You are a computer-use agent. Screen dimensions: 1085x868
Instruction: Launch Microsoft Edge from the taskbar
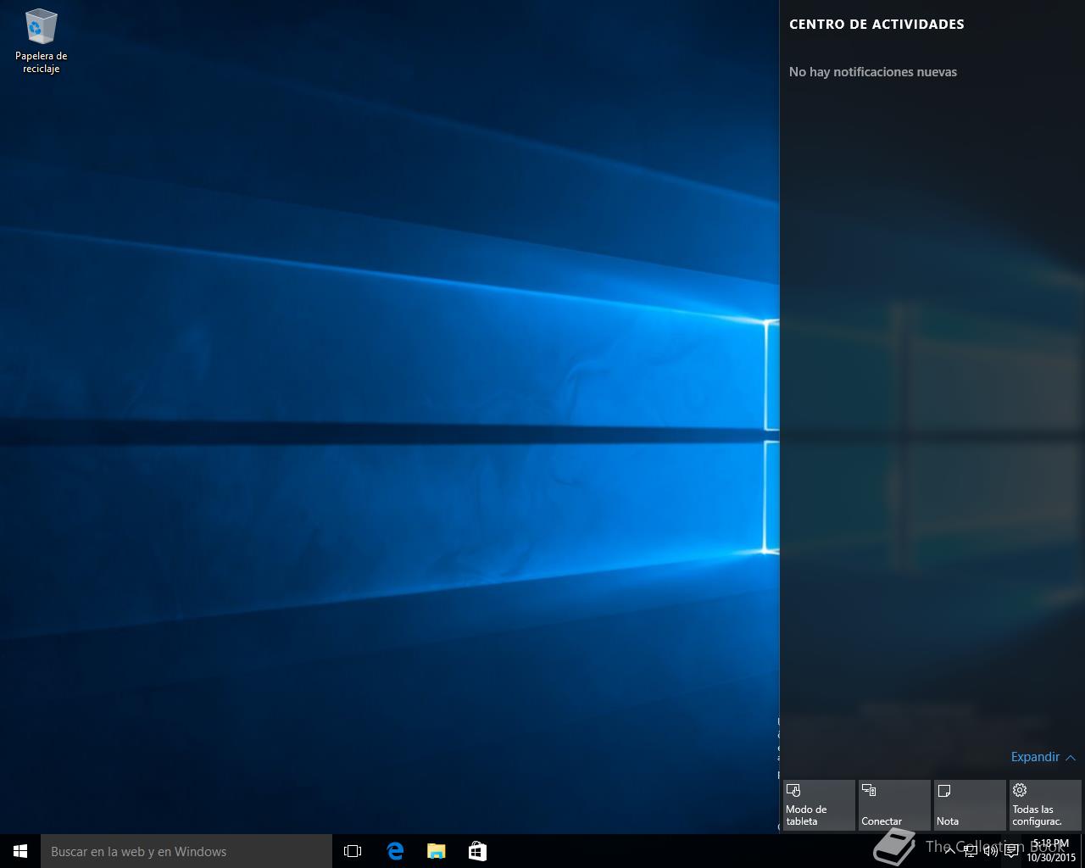(x=395, y=851)
